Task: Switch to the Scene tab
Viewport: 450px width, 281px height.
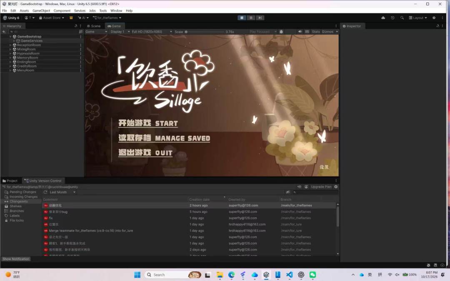Action: point(94,26)
